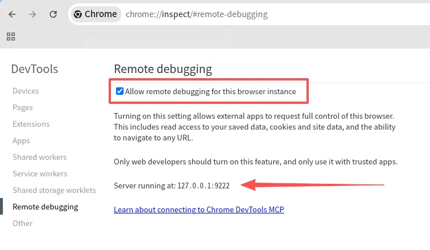430x250 pixels.
Task: Uncheck Allow remote debugging checkbox
Action: click(x=120, y=91)
